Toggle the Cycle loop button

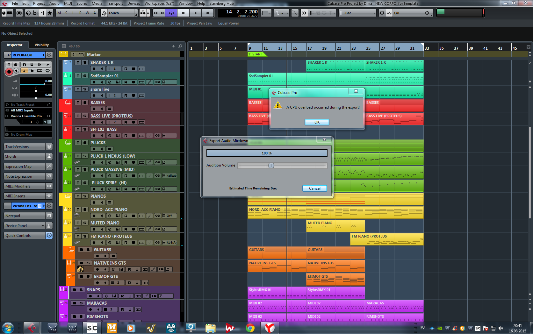tap(171, 13)
